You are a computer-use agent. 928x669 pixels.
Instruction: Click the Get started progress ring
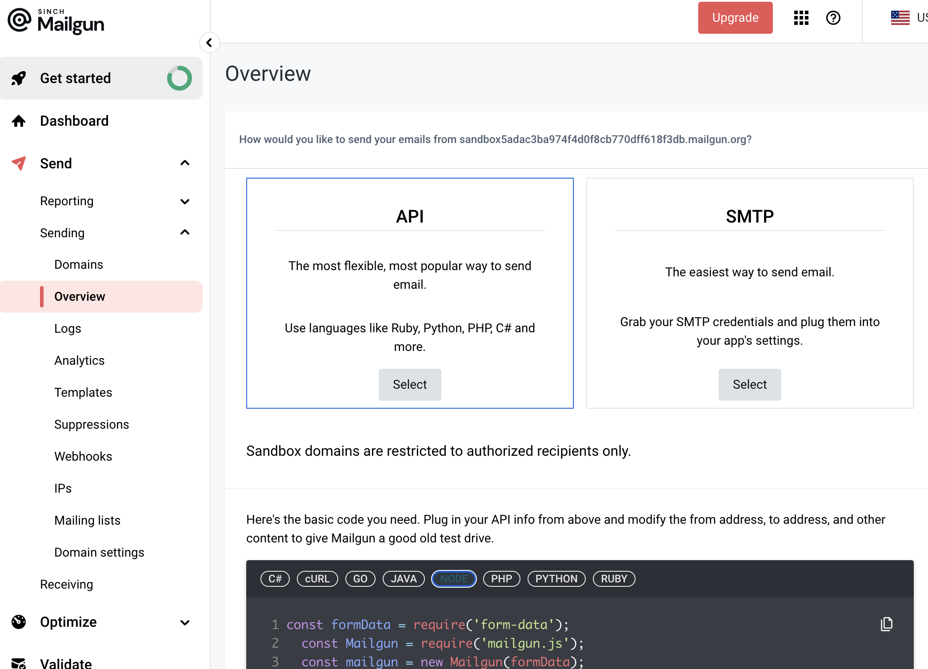[x=180, y=78]
